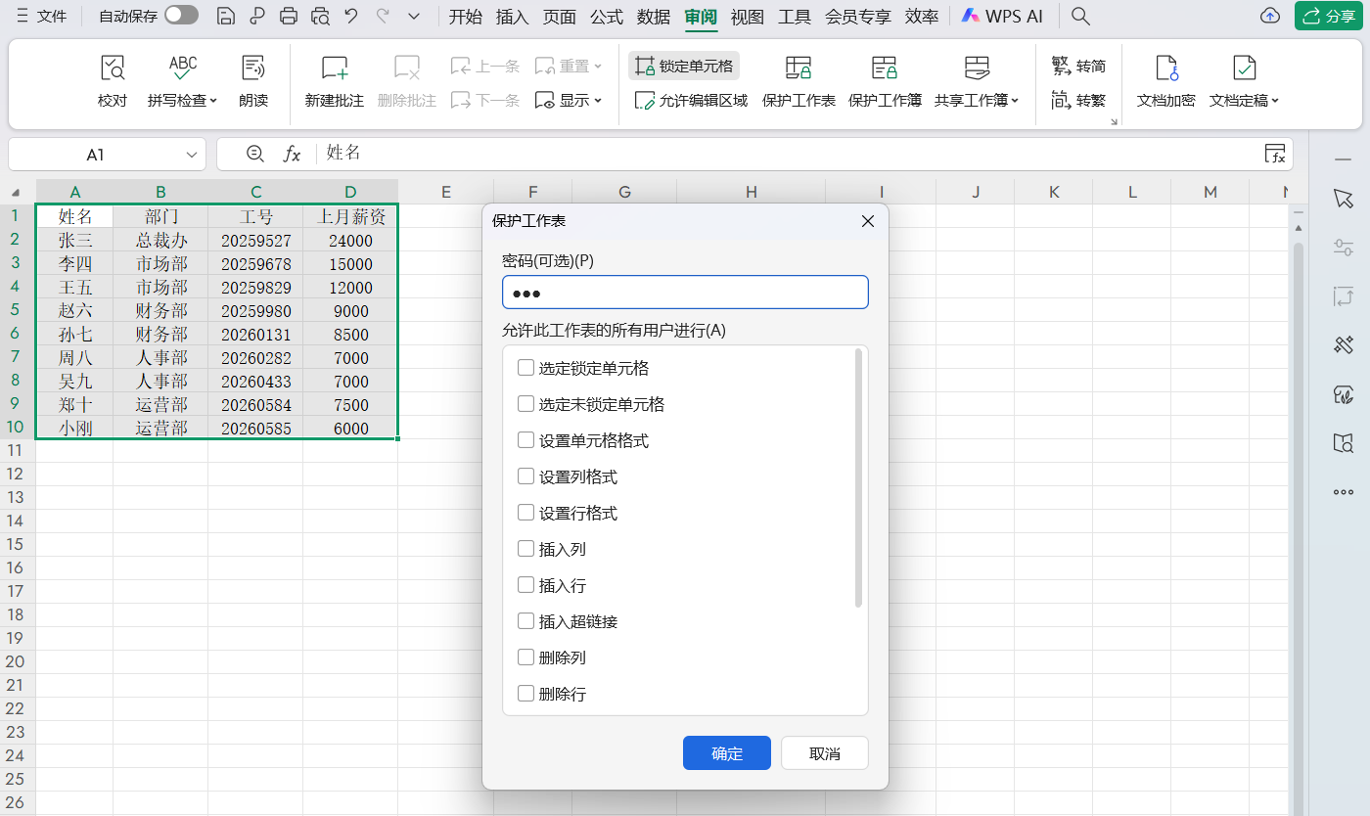Check the 选定锁定单元格 option
Viewport: 1370px width, 816px height.
pyautogui.click(x=525, y=367)
